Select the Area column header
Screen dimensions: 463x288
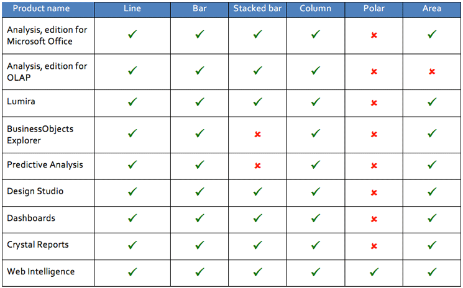point(432,9)
